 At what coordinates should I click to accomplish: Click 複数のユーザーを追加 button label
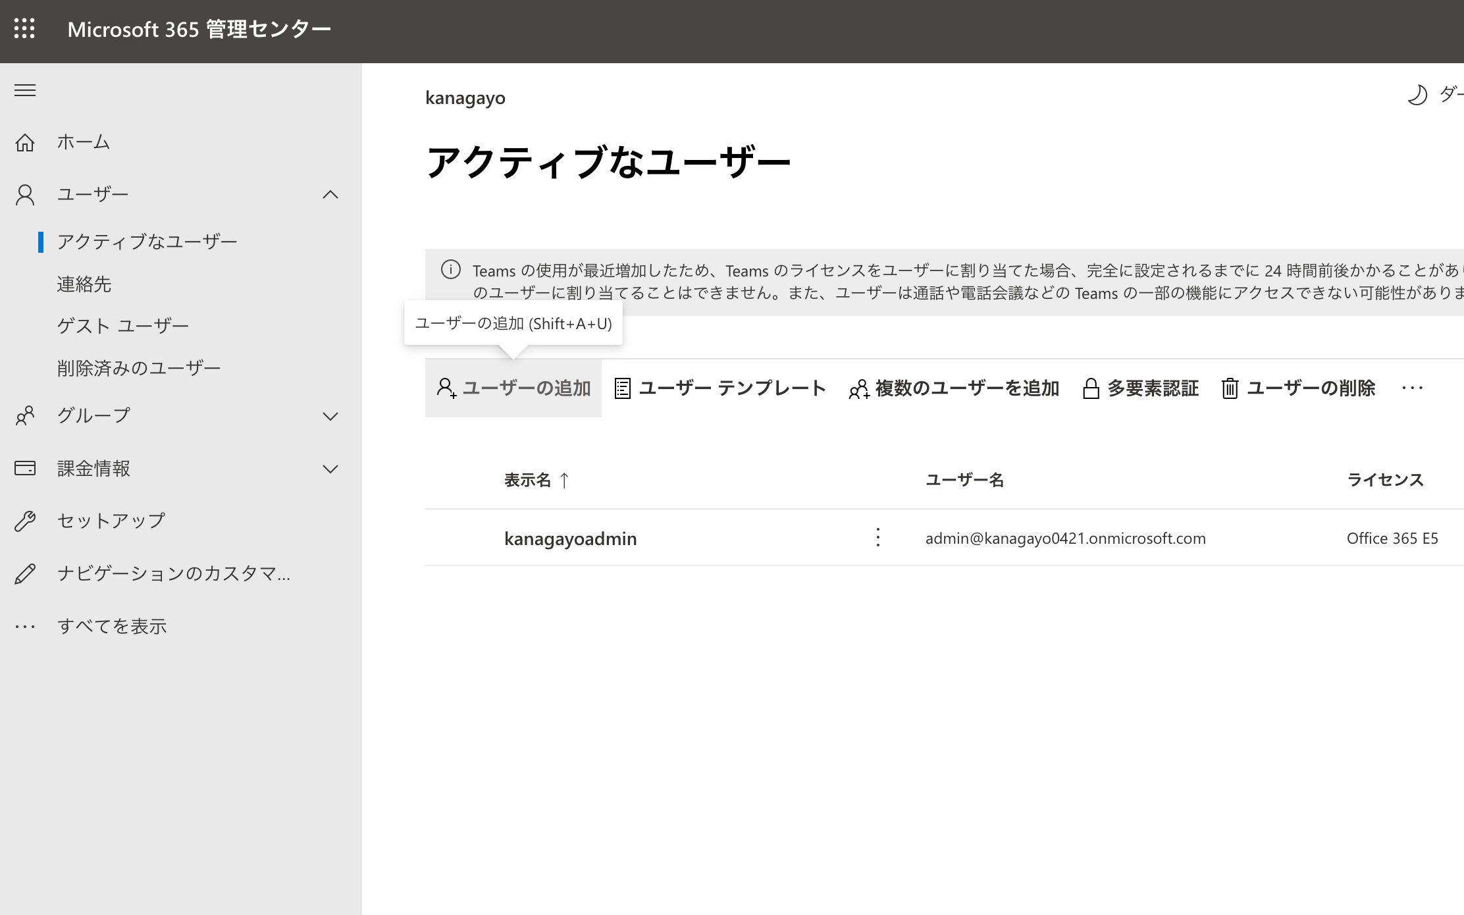pos(967,388)
